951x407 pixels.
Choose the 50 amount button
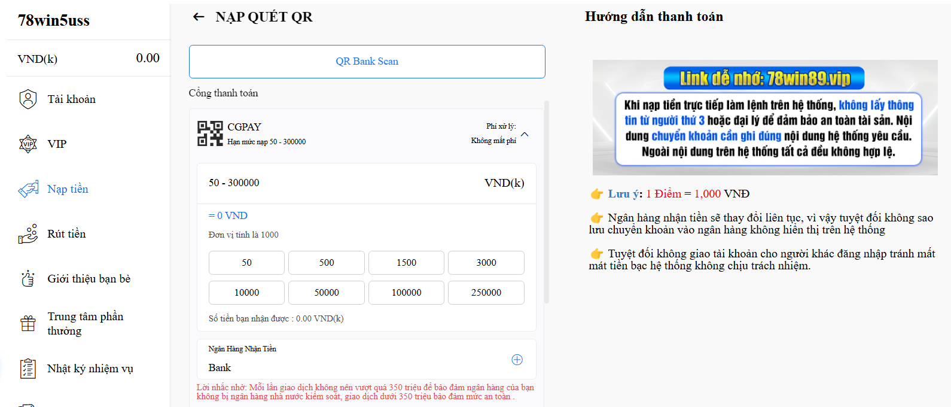tap(246, 263)
